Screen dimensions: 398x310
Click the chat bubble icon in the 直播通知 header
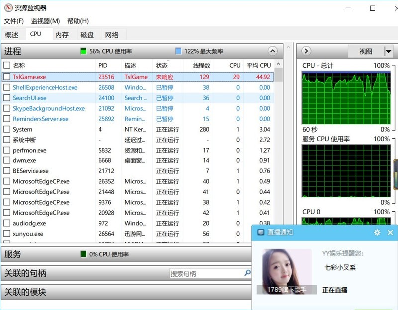pos(260,233)
